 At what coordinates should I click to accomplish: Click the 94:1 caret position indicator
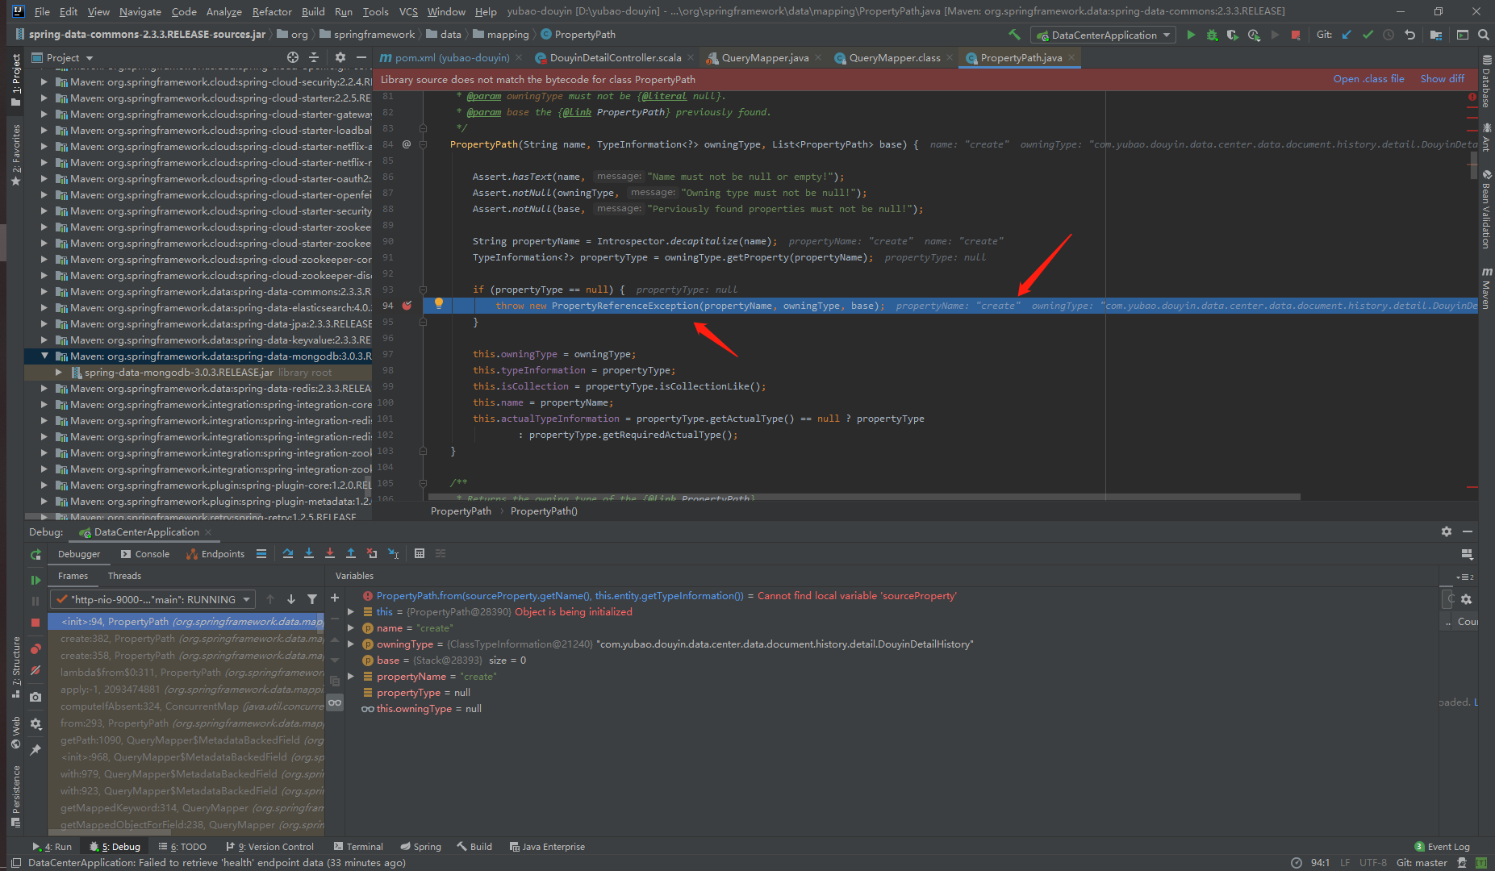1320,862
